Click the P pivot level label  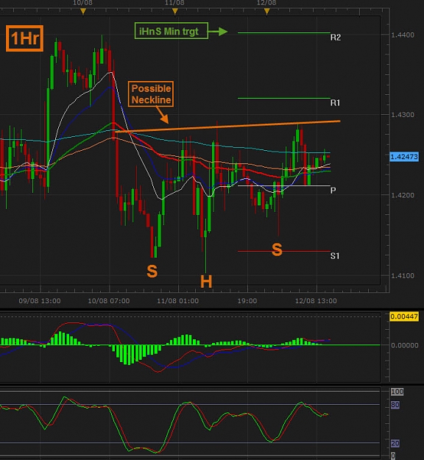coord(333,191)
